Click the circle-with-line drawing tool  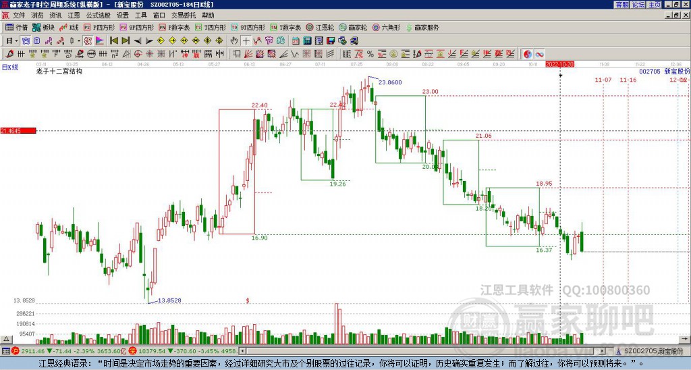(x=91, y=54)
